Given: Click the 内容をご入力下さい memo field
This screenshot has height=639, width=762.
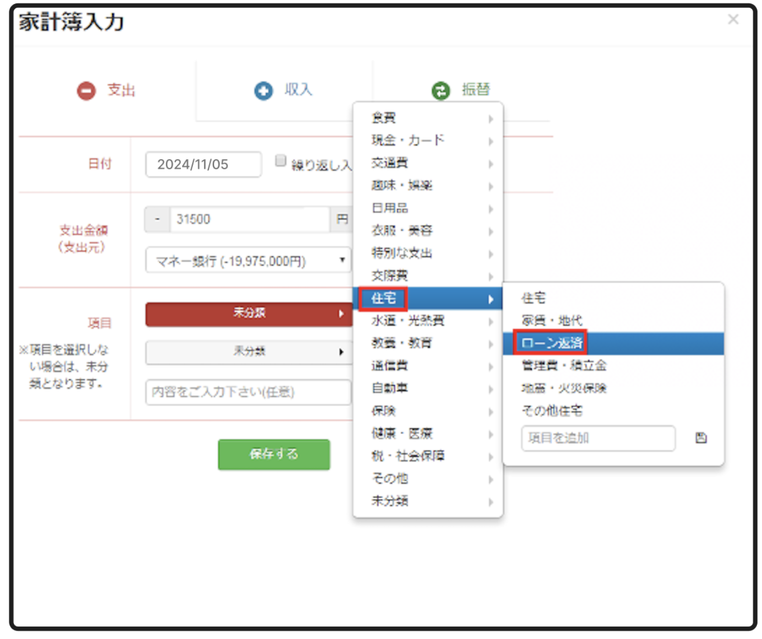Looking at the screenshot, I should [x=248, y=392].
